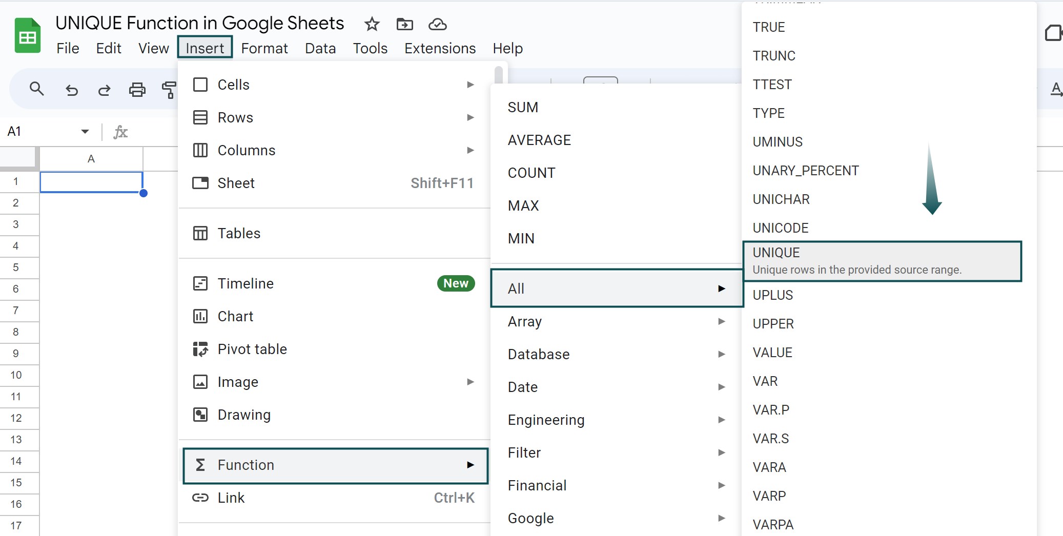This screenshot has height=536, width=1063.
Task: Check the cloud save status icon
Action: [438, 24]
